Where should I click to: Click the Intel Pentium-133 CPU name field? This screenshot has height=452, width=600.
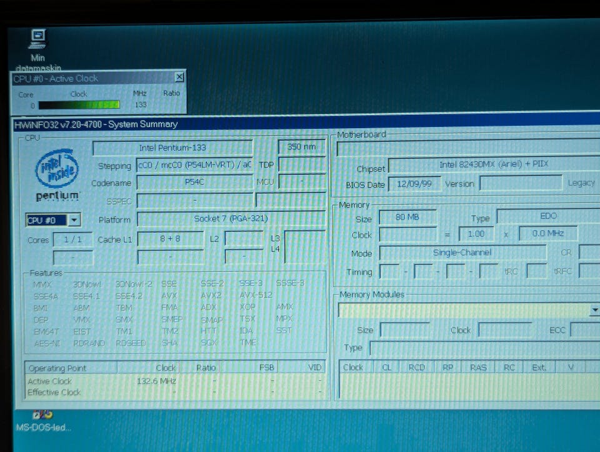(172, 148)
